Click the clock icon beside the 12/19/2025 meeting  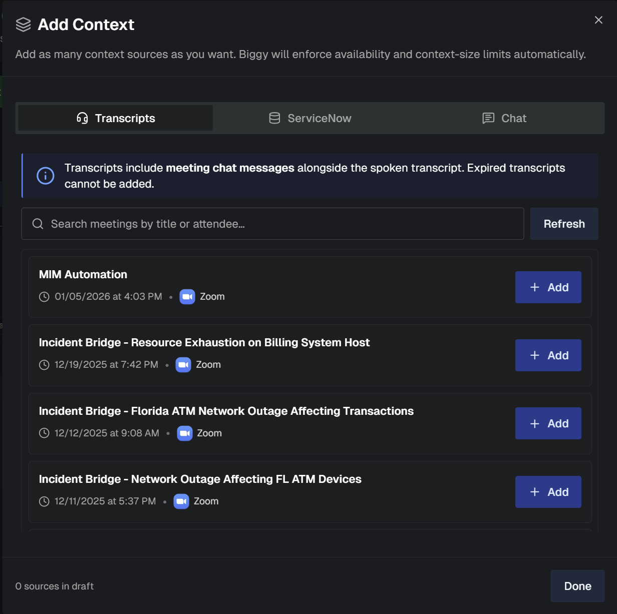[44, 365]
